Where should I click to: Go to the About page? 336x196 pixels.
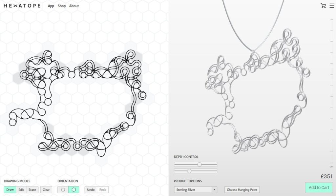coord(74,6)
